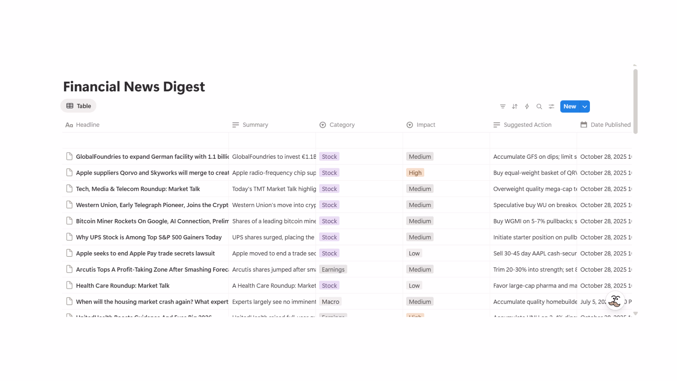The height and width of the screenshot is (381, 677).
Task: Open the Summary column header
Action: (x=250, y=125)
